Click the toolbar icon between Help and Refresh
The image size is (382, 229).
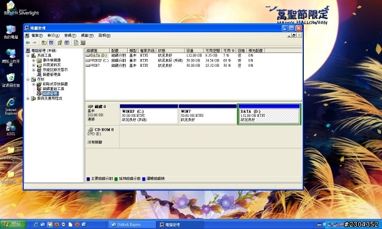point(67,43)
